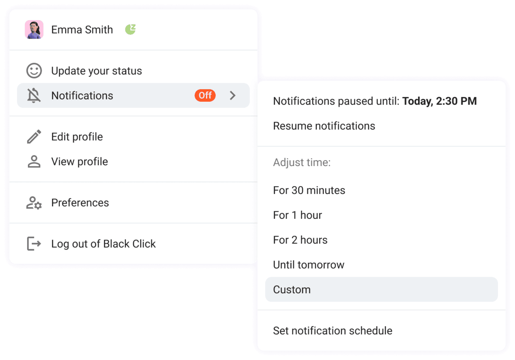Click the muted notifications bell icon
The height and width of the screenshot is (360, 515).
pos(34,95)
